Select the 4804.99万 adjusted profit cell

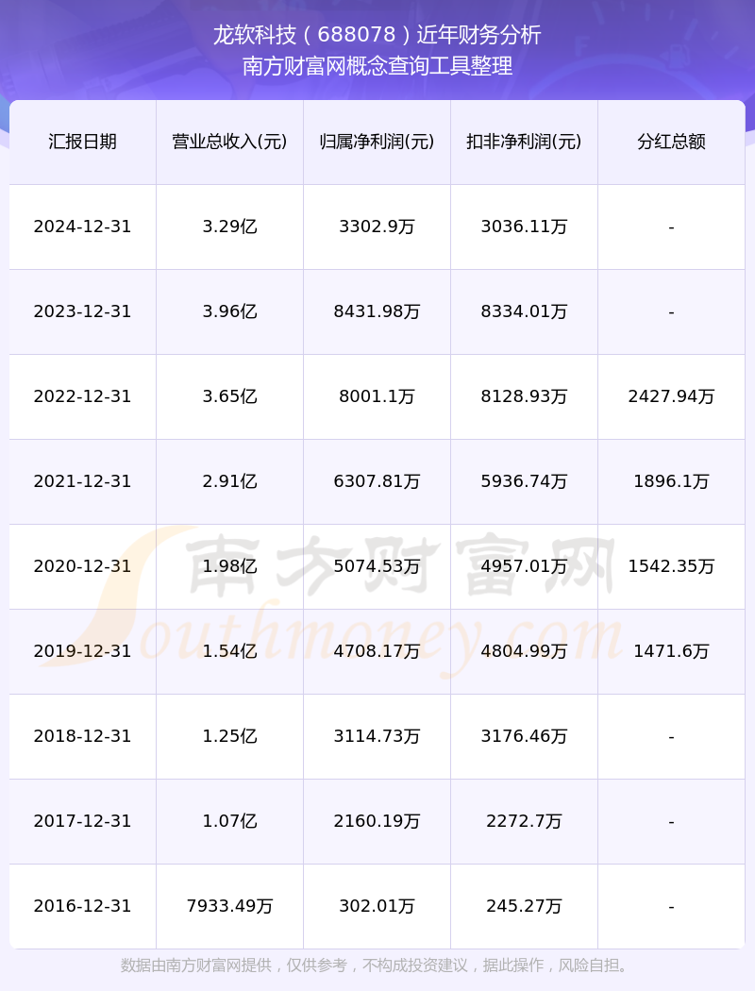pos(524,651)
